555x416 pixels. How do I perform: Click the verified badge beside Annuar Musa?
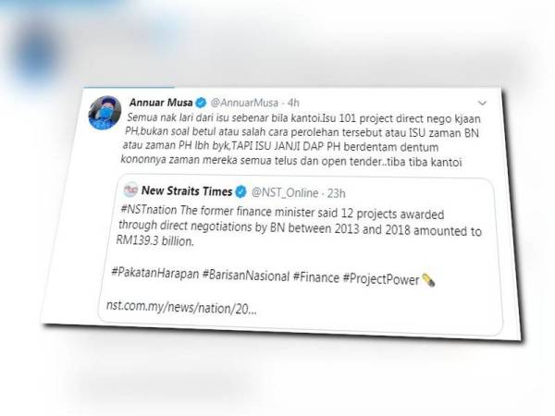(x=202, y=103)
